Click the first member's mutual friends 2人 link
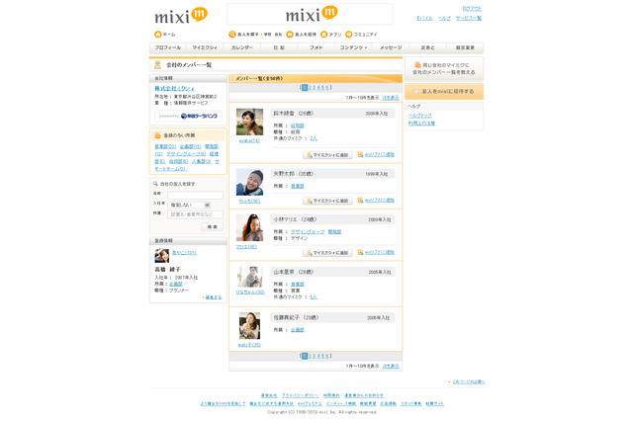The width and height of the screenshot is (633, 421). (314, 138)
